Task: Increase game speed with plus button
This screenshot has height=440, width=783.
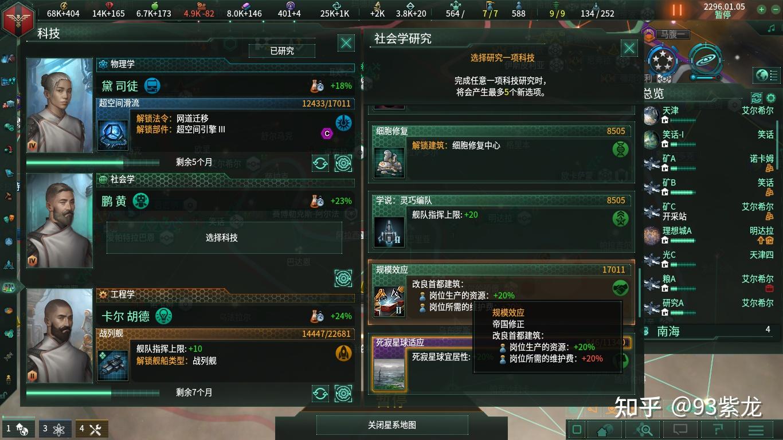Action: (761, 9)
